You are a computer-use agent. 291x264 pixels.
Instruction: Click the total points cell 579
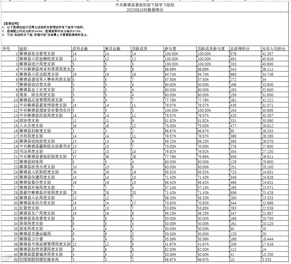tap(245, 54)
